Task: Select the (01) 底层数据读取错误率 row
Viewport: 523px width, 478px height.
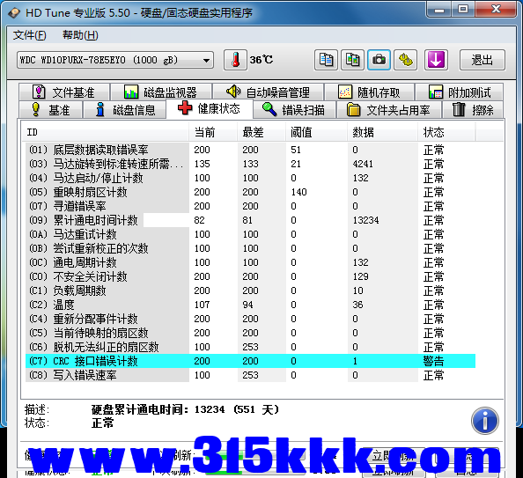Action: 250,150
